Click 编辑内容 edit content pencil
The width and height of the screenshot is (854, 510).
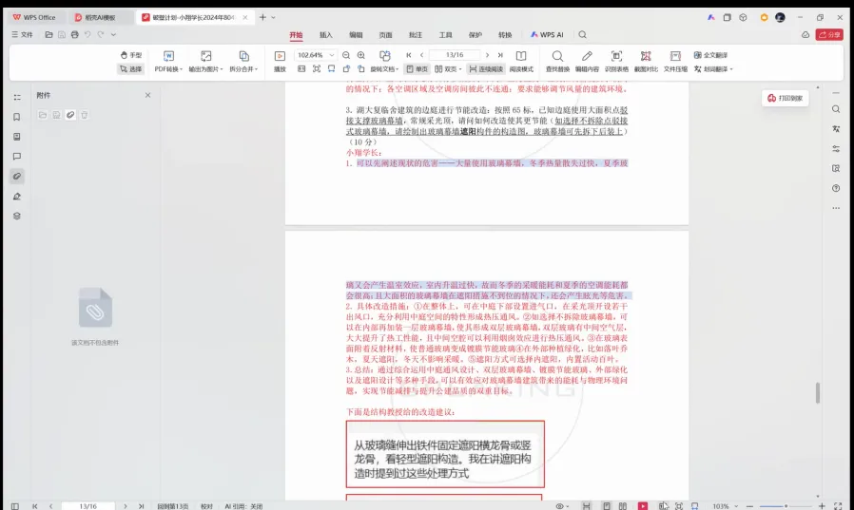click(587, 62)
